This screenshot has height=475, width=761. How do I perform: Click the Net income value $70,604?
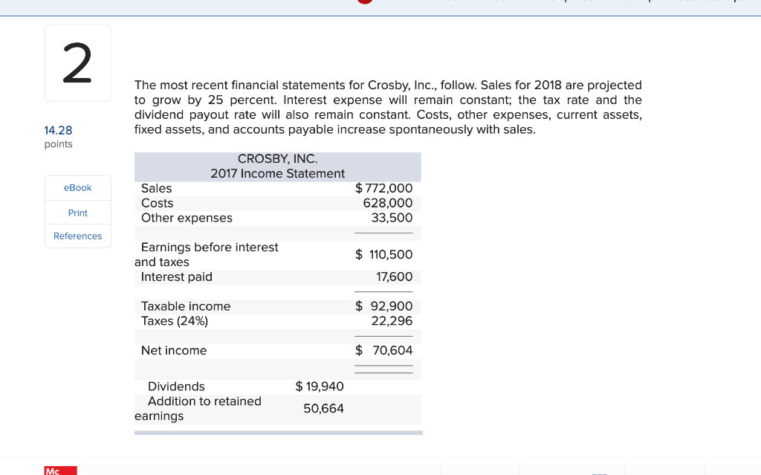pos(383,350)
